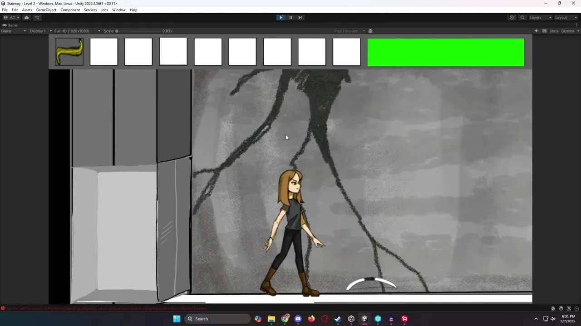Click the red console error message
Image resolution: width=581 pixels, height=326 pixels.
[107, 308]
